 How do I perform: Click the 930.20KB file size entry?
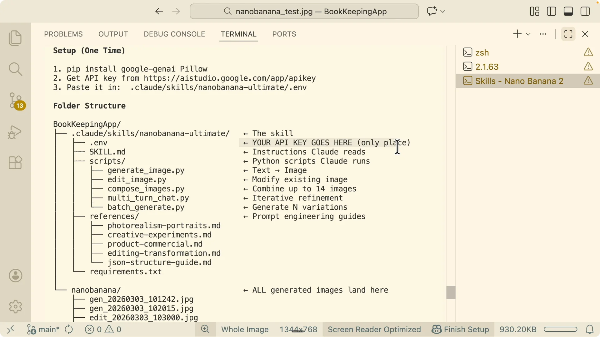point(518,330)
